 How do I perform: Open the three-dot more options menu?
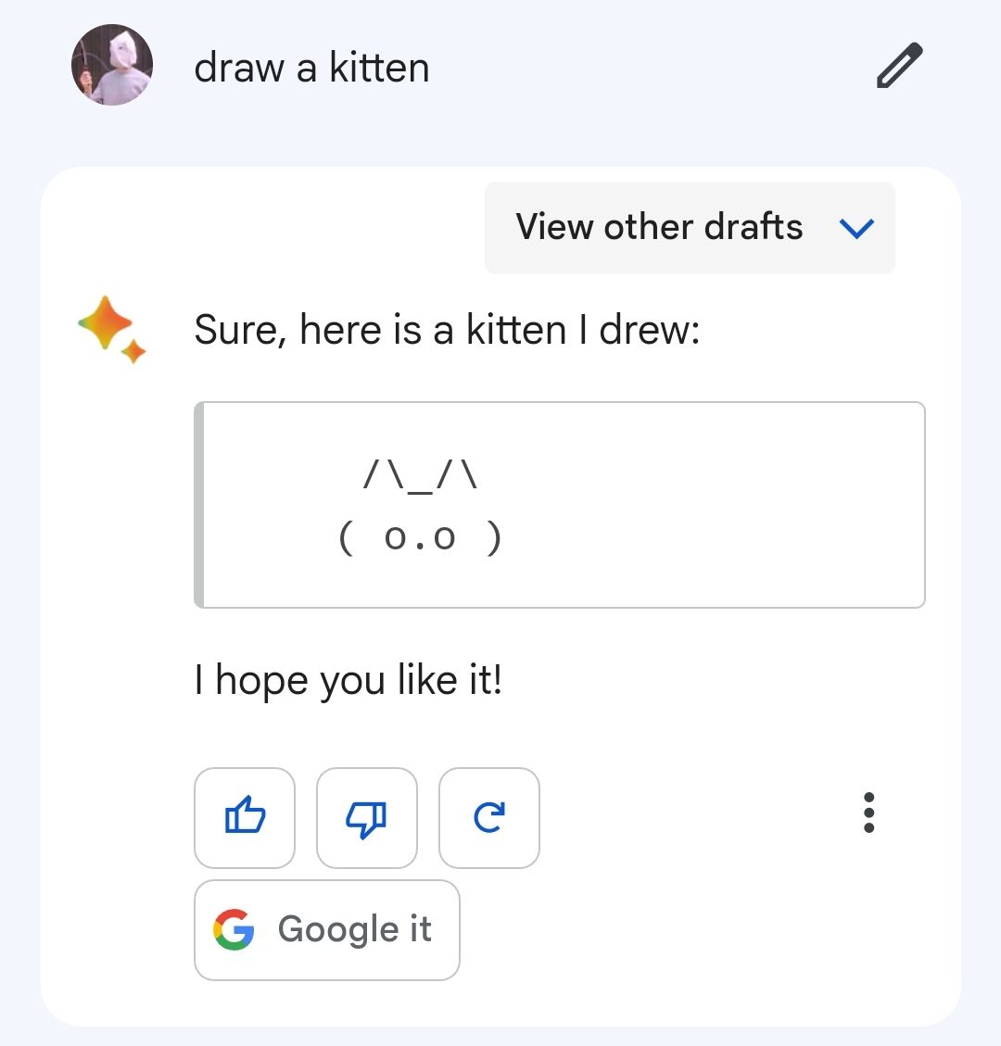coord(868,813)
